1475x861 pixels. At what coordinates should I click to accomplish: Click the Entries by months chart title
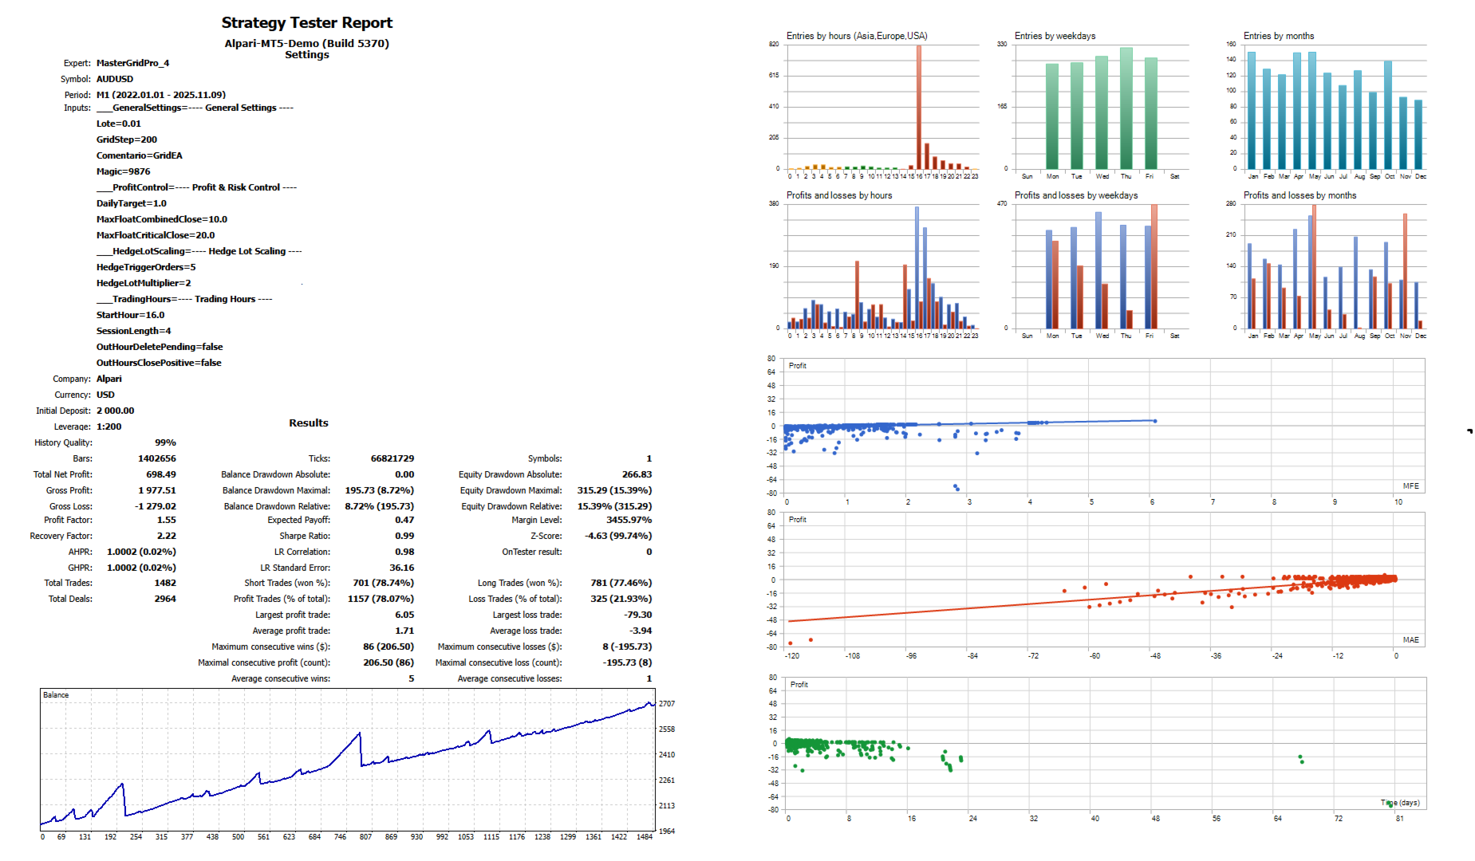1279,36
